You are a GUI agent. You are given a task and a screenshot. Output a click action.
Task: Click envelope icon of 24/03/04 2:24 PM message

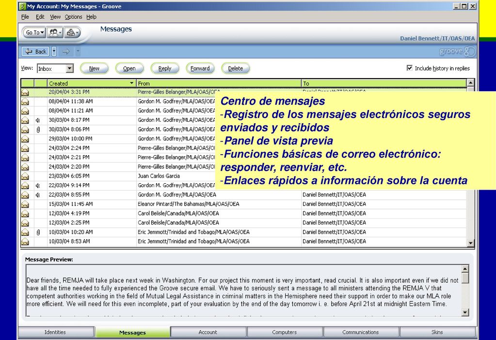point(25,148)
